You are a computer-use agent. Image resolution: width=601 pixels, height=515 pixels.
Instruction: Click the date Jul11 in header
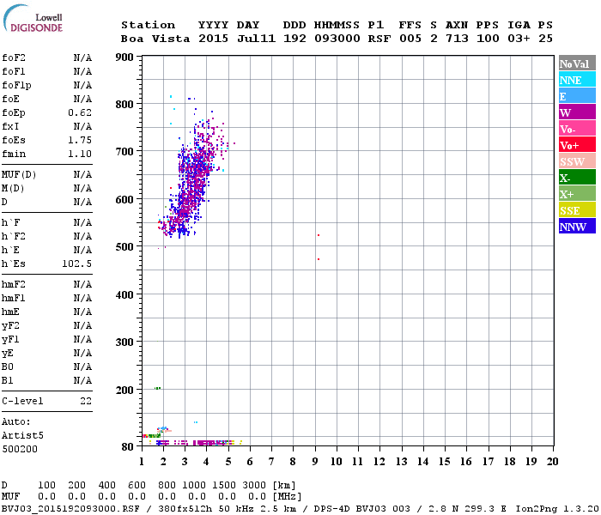[256, 39]
